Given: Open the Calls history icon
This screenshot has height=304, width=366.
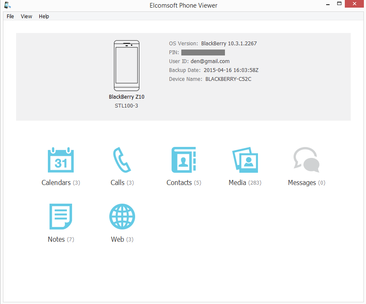Looking at the screenshot, I should pyautogui.click(x=122, y=160).
